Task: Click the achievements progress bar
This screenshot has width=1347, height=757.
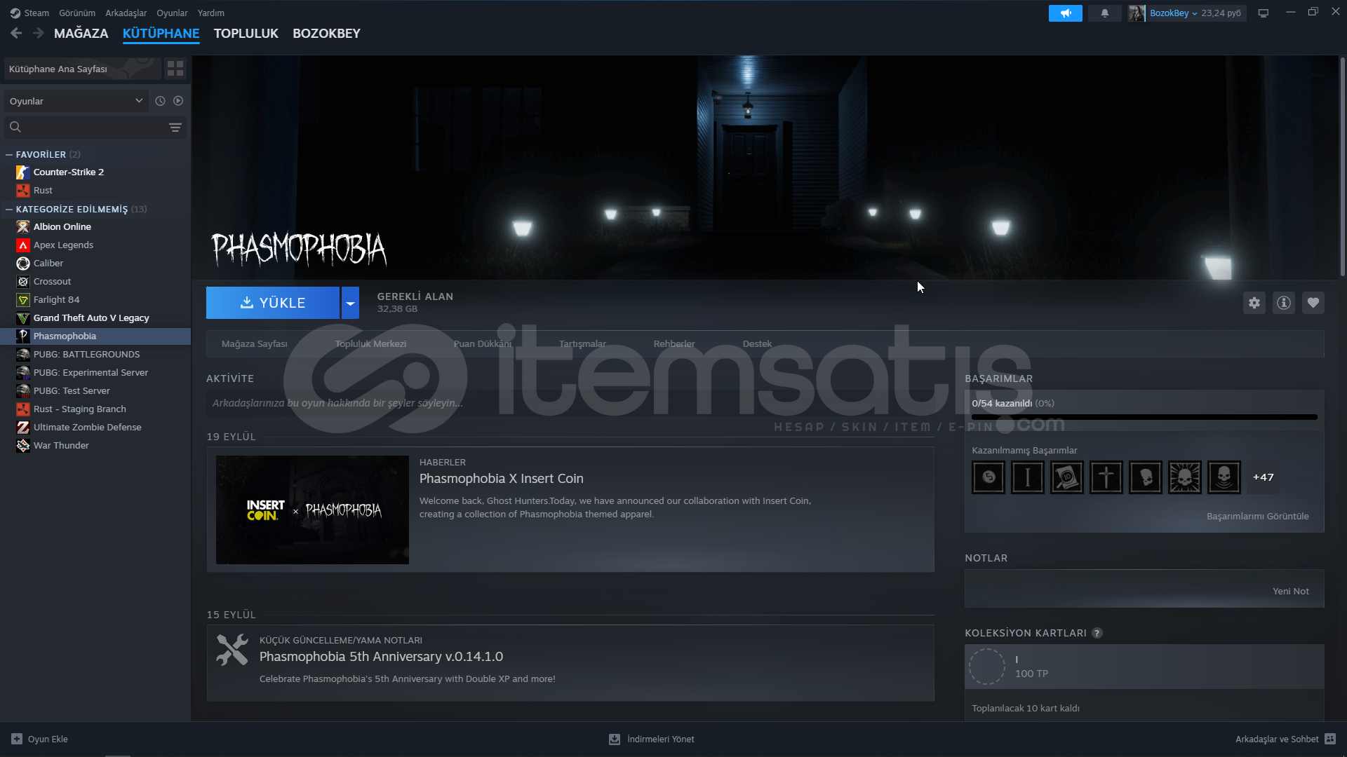Action: point(1144,417)
